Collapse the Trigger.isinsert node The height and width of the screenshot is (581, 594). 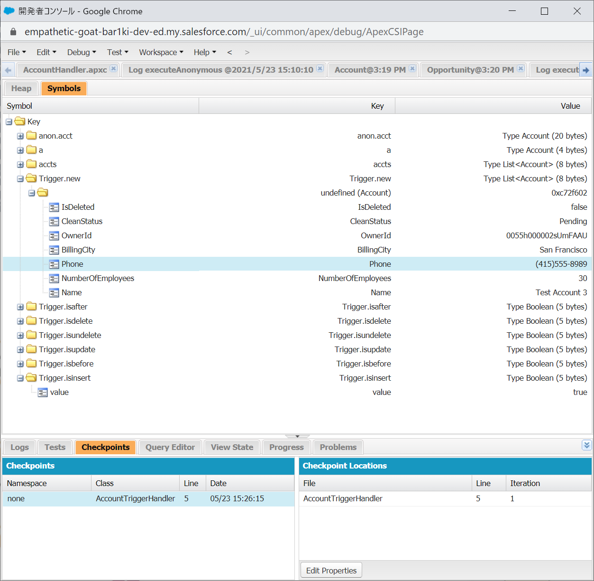click(20, 378)
